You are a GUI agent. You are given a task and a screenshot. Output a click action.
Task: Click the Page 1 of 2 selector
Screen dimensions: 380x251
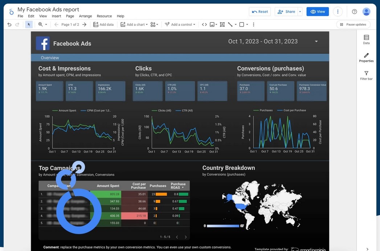pyautogui.click(x=70, y=24)
